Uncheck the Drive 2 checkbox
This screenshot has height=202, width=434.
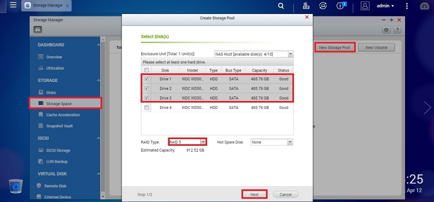(x=146, y=88)
